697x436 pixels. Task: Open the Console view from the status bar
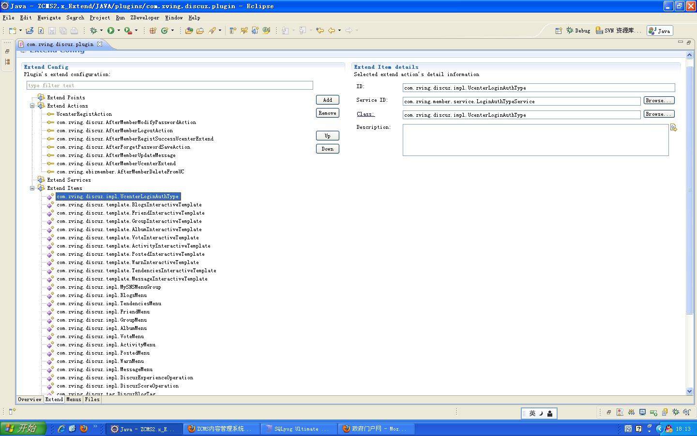coord(642,412)
